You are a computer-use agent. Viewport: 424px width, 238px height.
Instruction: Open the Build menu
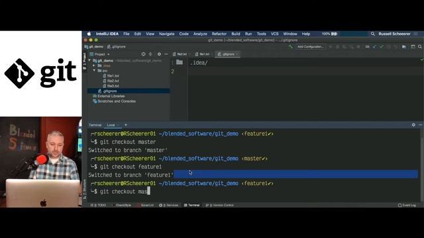[x=236, y=34]
